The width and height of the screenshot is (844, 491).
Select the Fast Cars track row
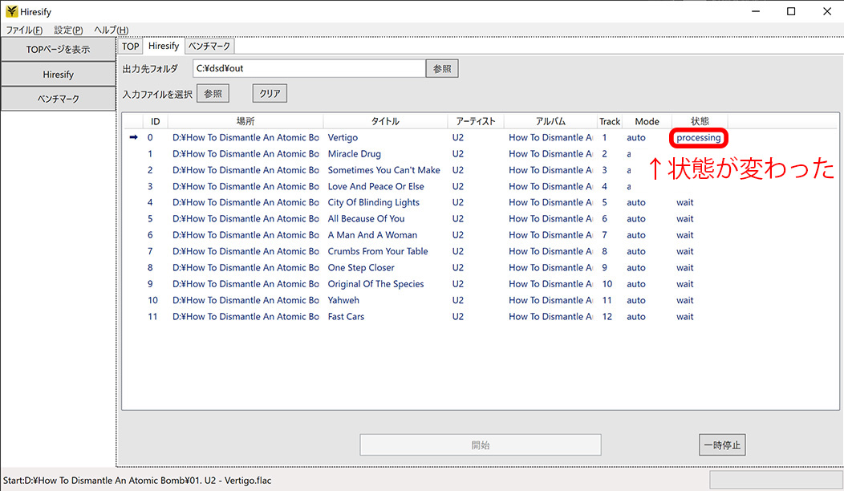pyautogui.click(x=346, y=317)
